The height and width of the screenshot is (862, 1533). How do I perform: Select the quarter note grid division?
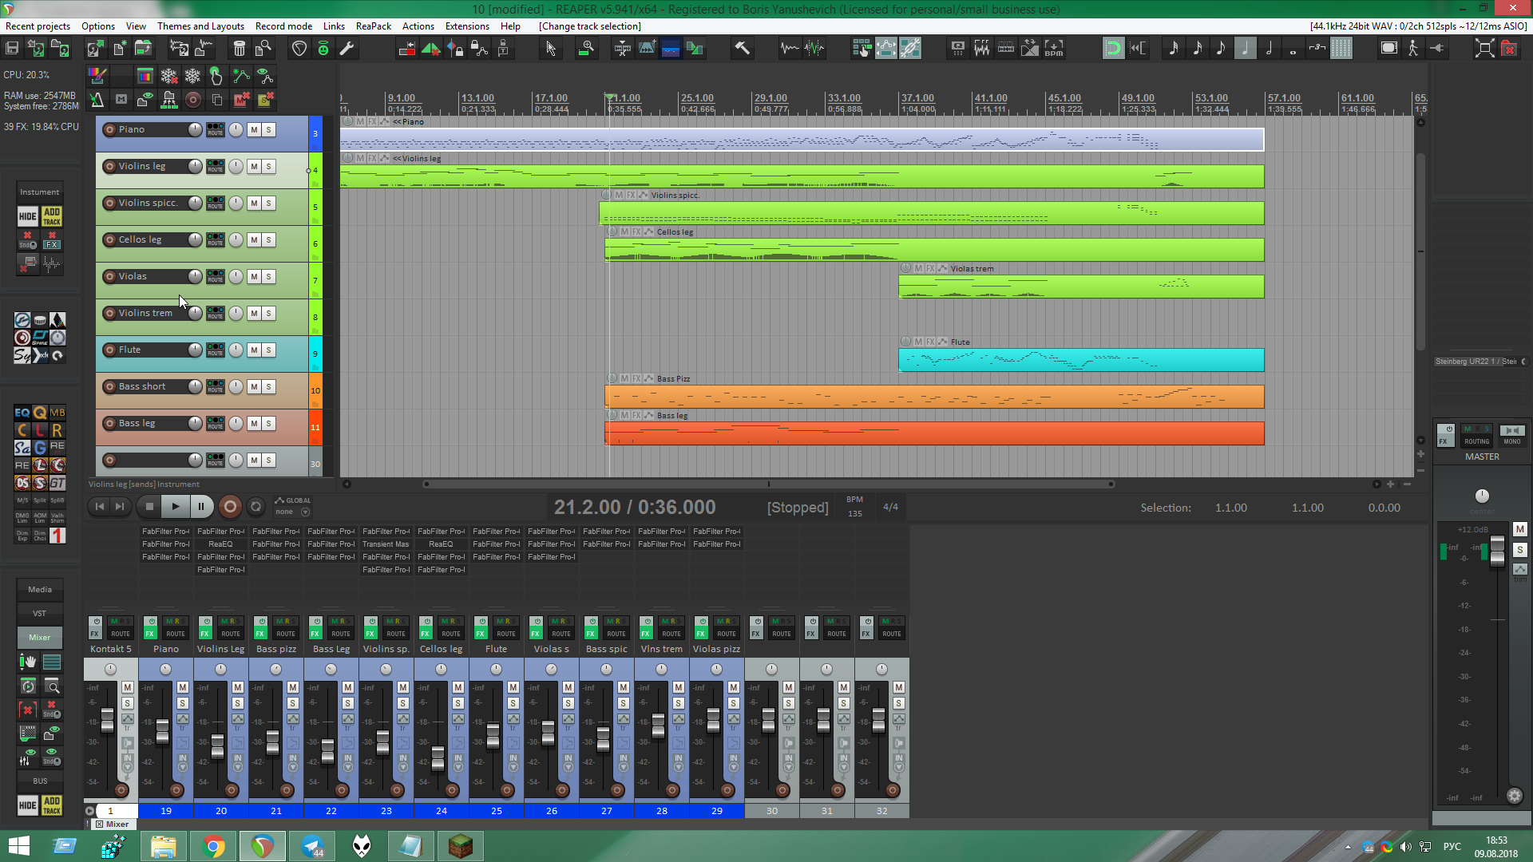tap(1245, 49)
